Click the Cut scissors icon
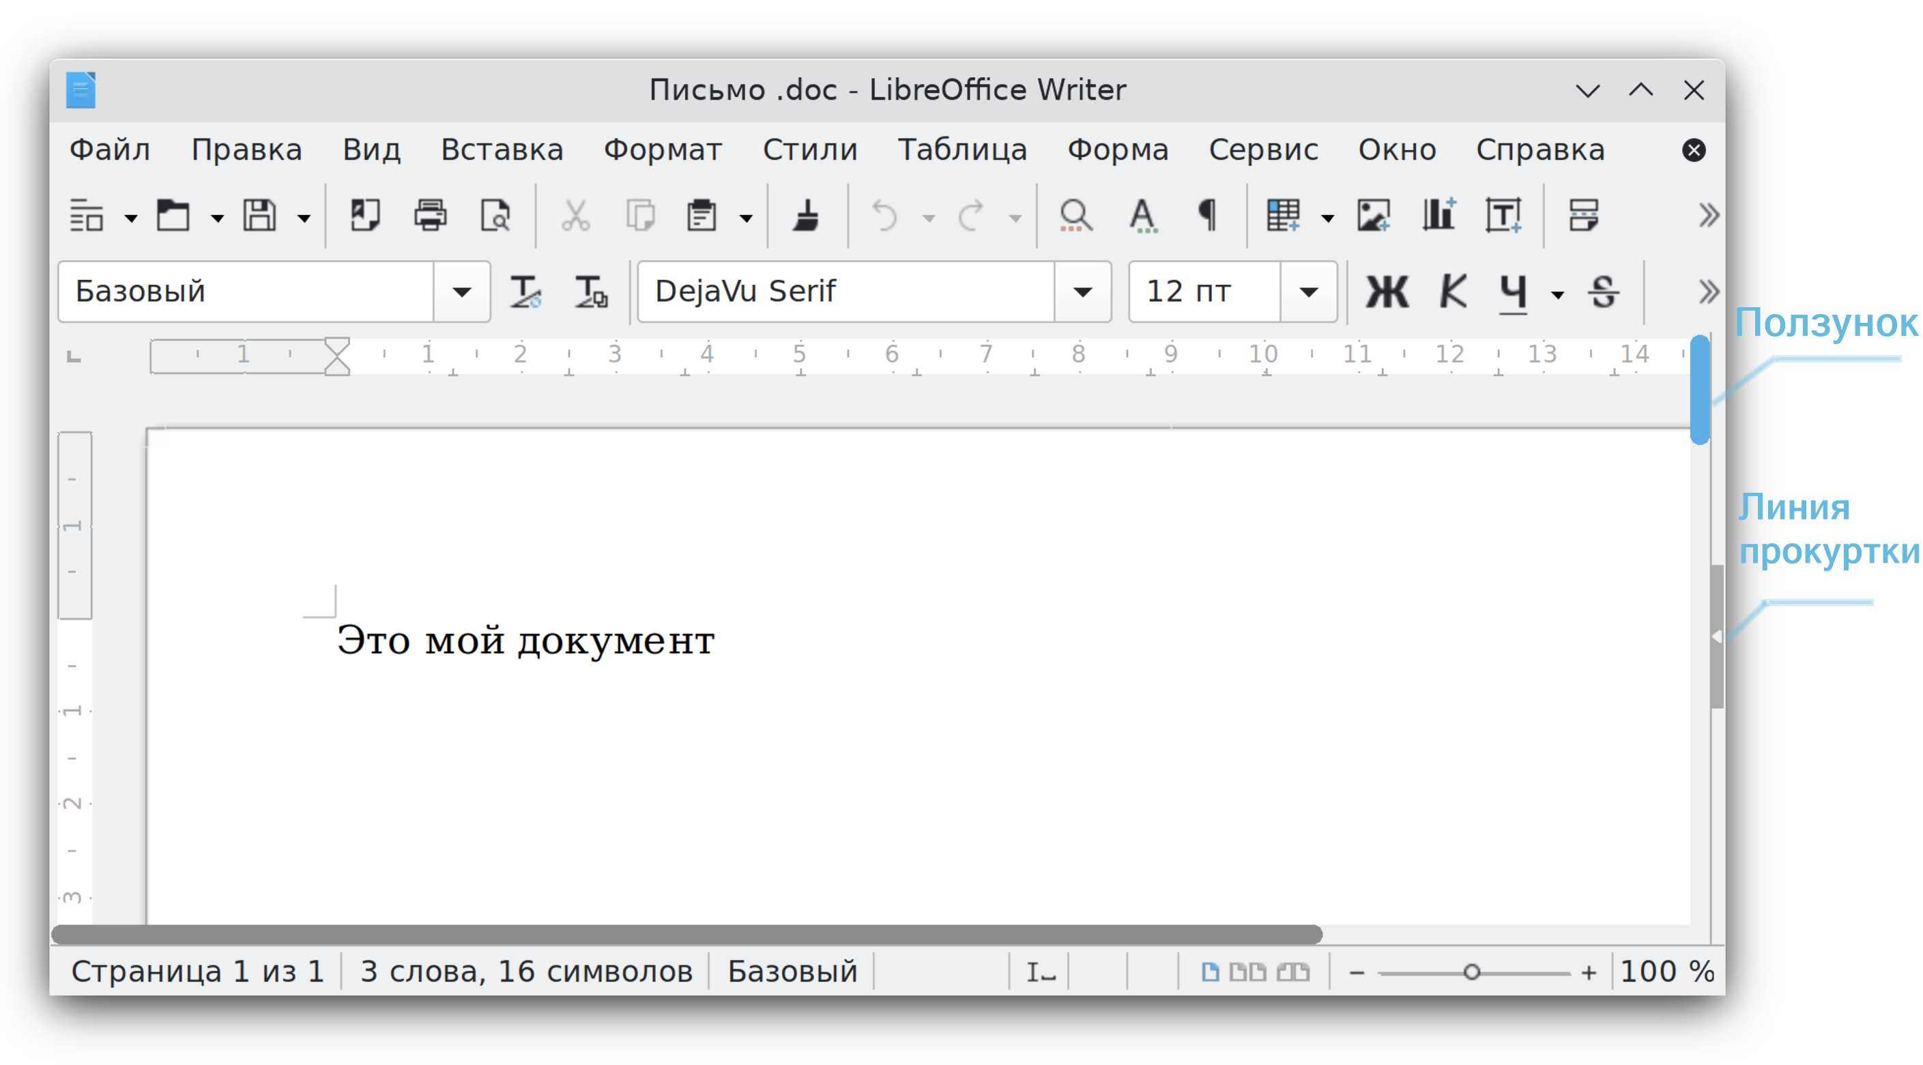Viewport: 1923px width, 1065px height. [x=575, y=216]
